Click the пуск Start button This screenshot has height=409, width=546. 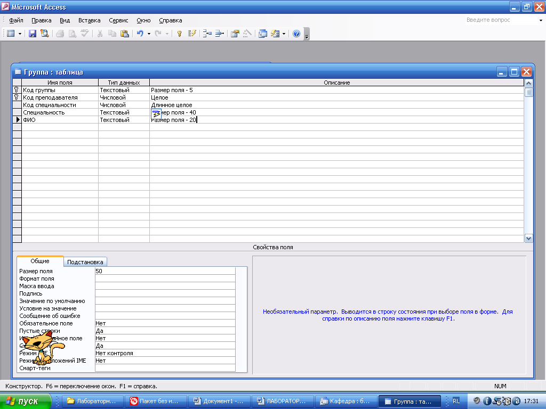pyautogui.click(x=25, y=401)
